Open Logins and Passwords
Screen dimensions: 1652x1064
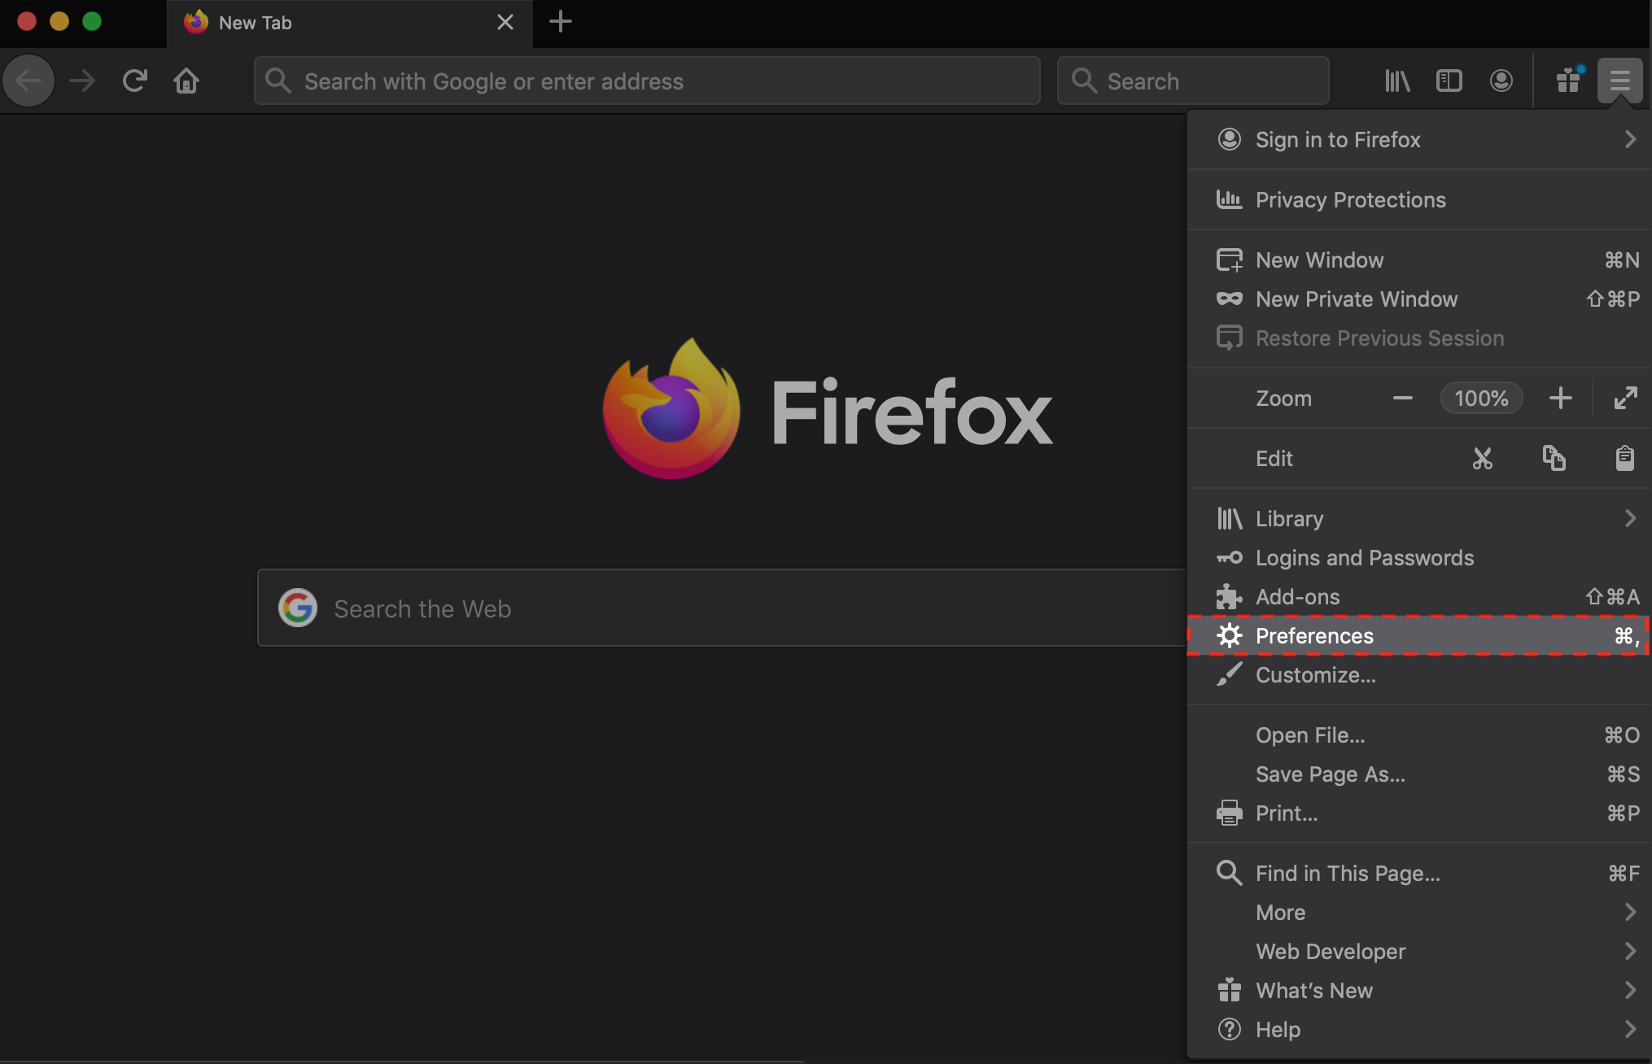pos(1419,558)
